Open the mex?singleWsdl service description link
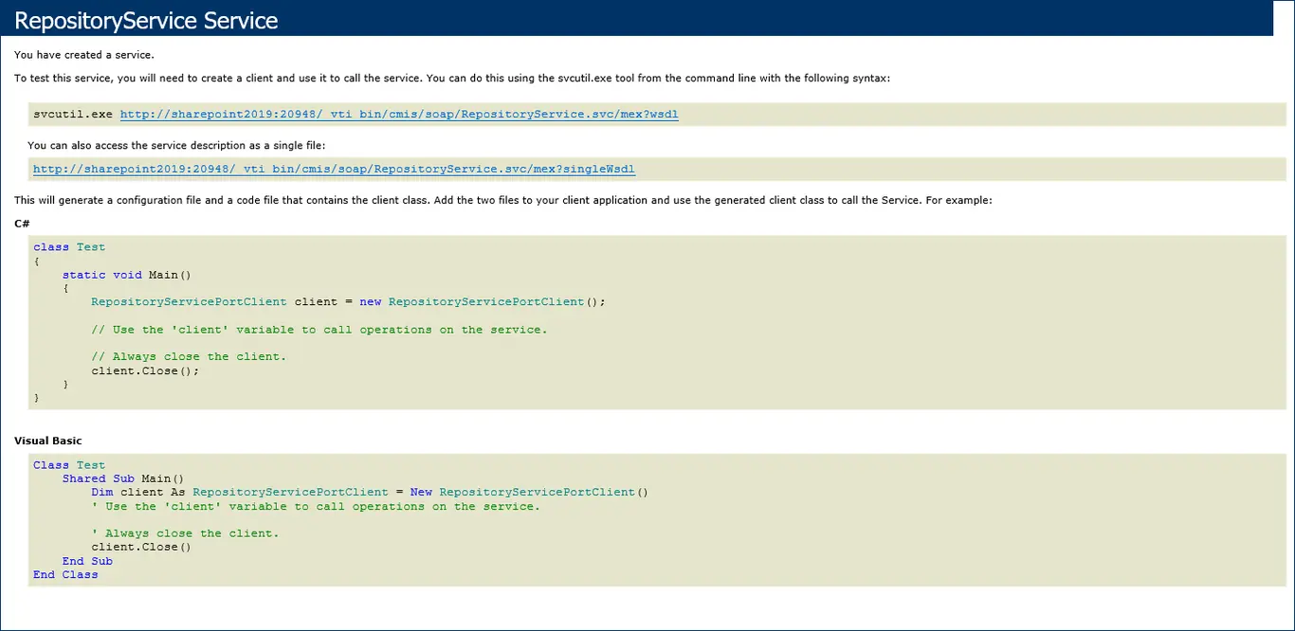Image resolution: width=1295 pixels, height=631 pixels. pos(334,170)
